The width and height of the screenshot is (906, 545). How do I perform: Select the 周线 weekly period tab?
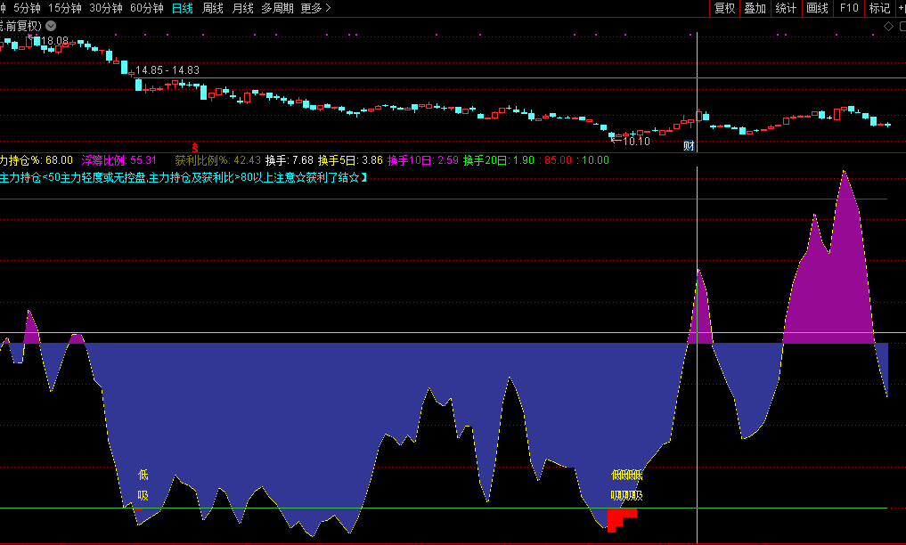pyautogui.click(x=213, y=8)
